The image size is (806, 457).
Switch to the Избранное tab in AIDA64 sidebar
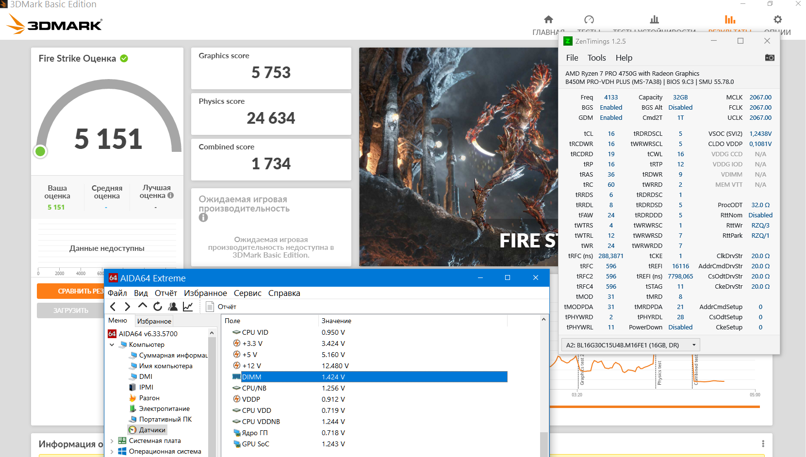pos(154,321)
